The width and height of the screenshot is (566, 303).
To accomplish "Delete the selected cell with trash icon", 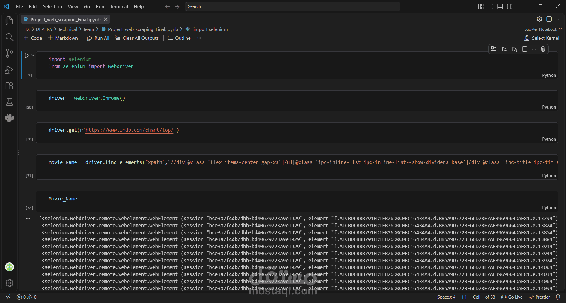I will pos(543,49).
